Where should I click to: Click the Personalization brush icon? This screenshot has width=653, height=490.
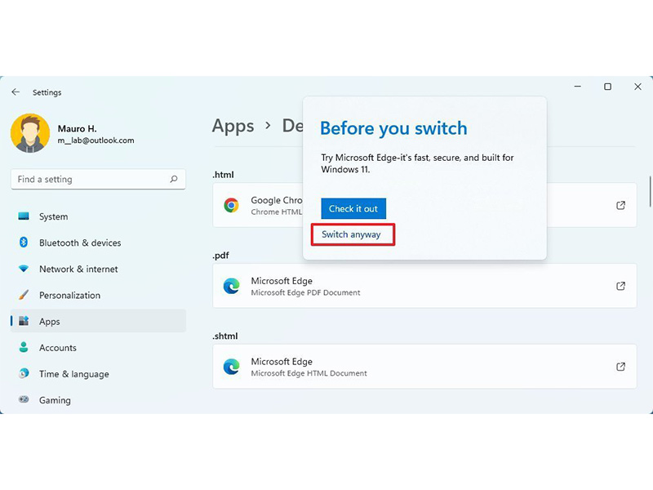24,295
